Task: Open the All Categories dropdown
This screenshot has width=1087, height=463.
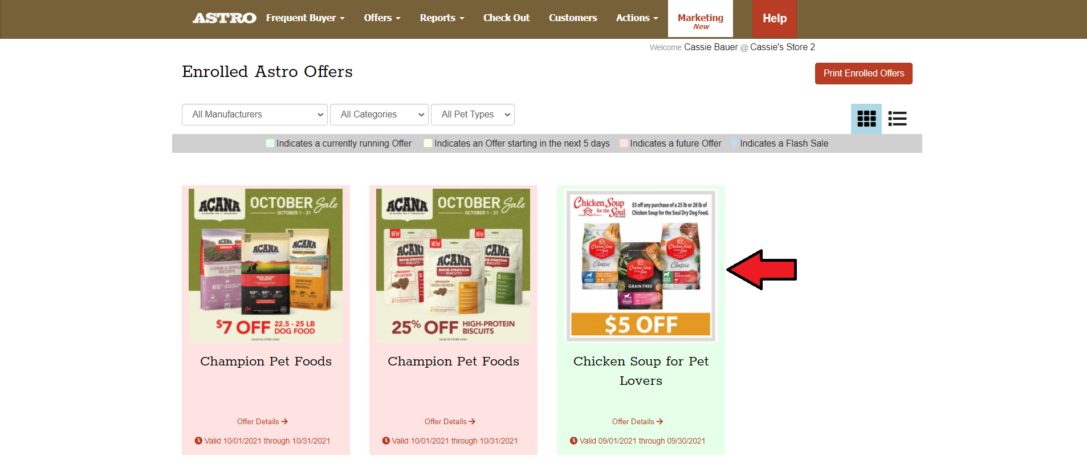Action: point(380,115)
